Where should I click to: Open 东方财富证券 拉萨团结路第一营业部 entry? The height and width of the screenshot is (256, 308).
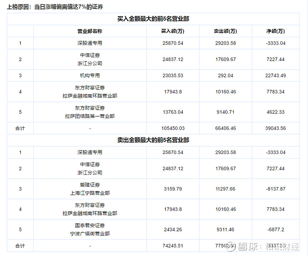pos(90,112)
